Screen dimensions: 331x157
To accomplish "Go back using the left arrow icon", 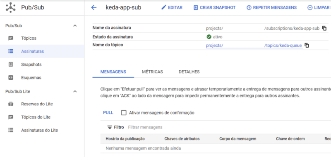I will pos(94,7).
